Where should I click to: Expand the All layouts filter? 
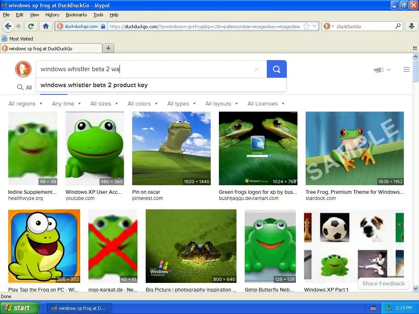point(221,103)
